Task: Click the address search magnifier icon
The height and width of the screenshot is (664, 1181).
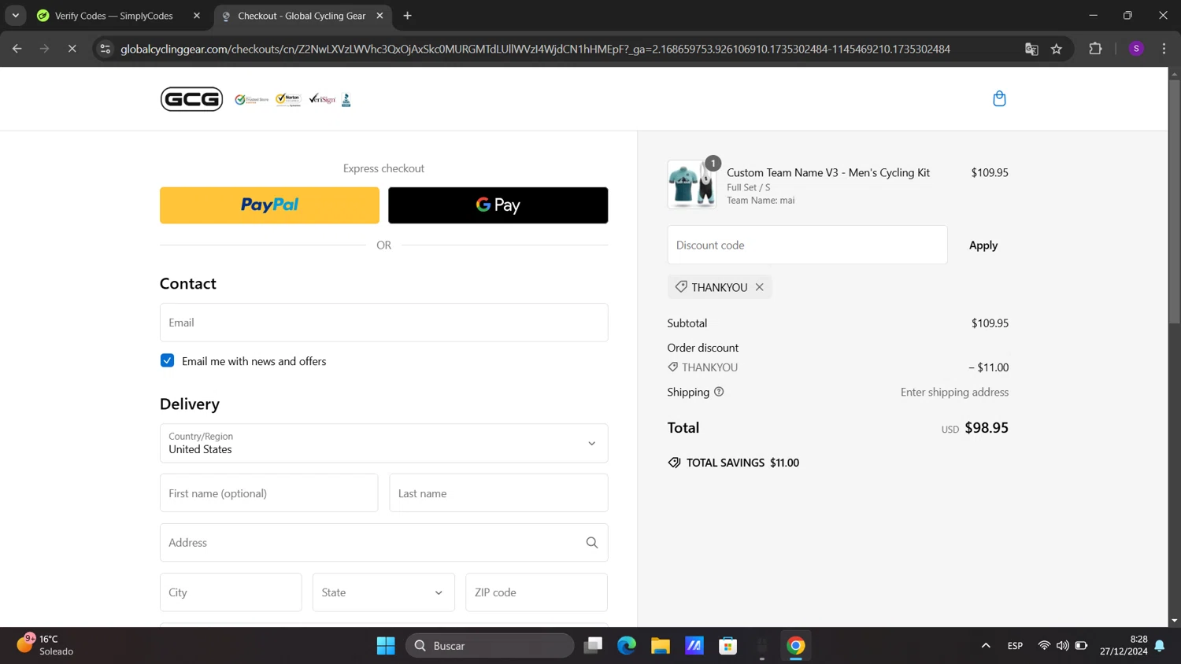Action: 592,543
